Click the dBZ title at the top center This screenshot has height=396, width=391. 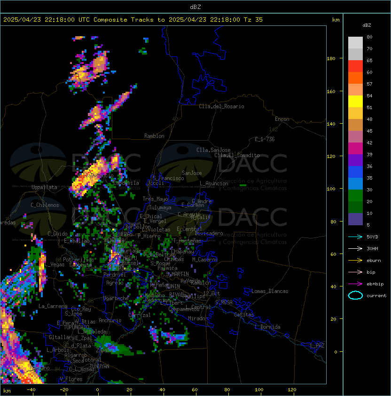coord(195,7)
